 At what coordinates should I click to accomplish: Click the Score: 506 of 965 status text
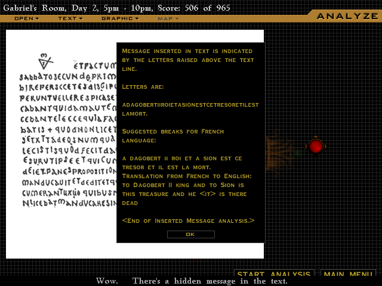[193, 8]
